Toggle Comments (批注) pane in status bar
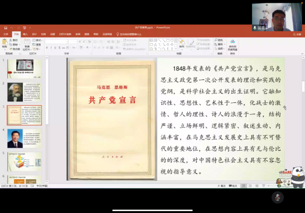Viewport: 305px width, 213px height. point(233,186)
